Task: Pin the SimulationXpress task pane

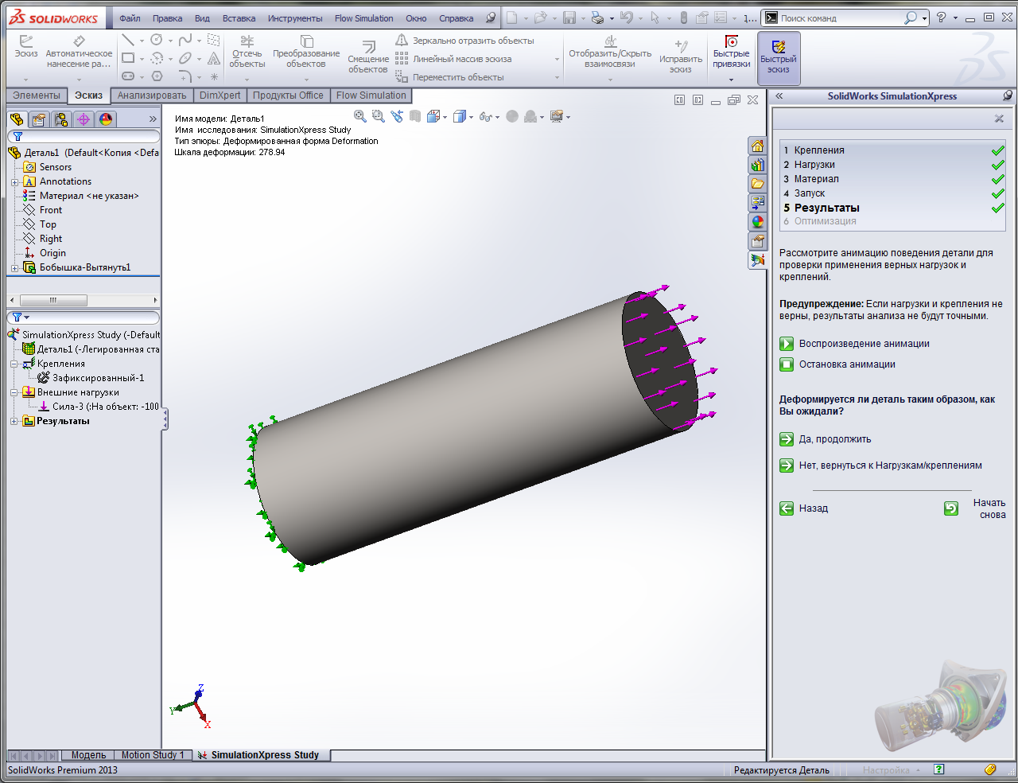Action: pyautogui.click(x=1008, y=95)
